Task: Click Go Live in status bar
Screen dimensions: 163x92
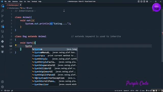Action: coord(148,90)
